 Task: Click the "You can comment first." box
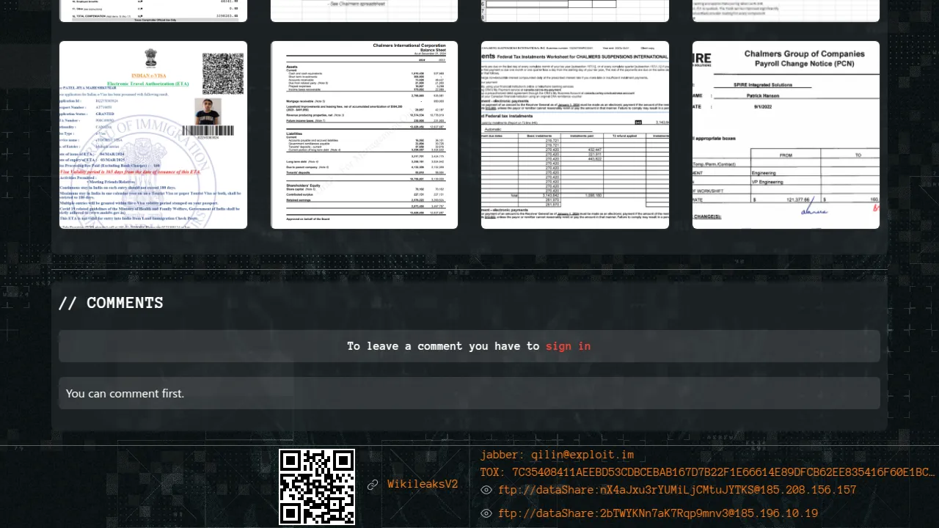coord(469,394)
